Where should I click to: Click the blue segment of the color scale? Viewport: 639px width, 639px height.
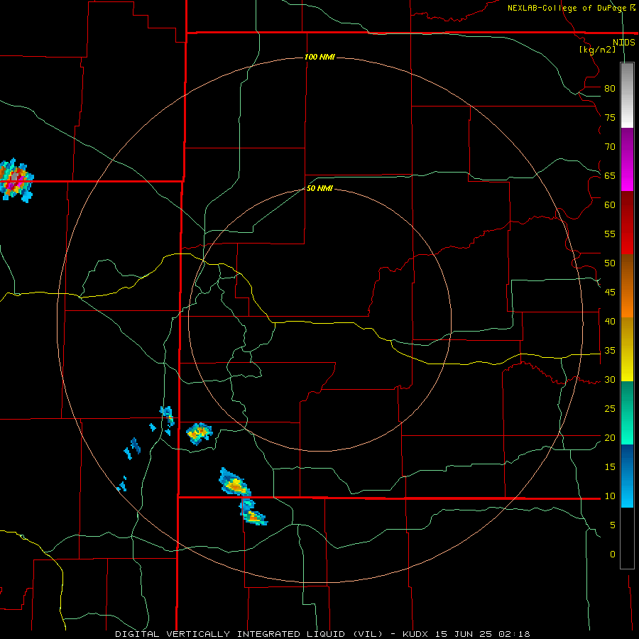627,476
